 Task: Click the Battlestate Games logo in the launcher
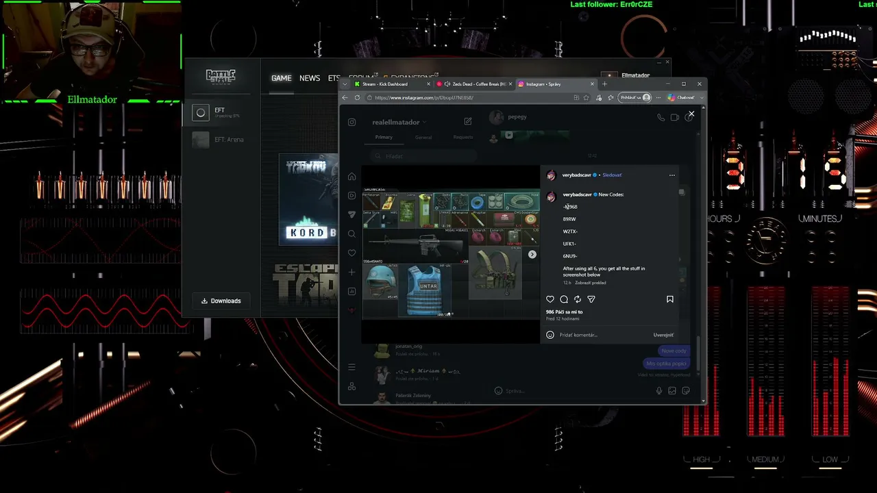[x=221, y=75]
